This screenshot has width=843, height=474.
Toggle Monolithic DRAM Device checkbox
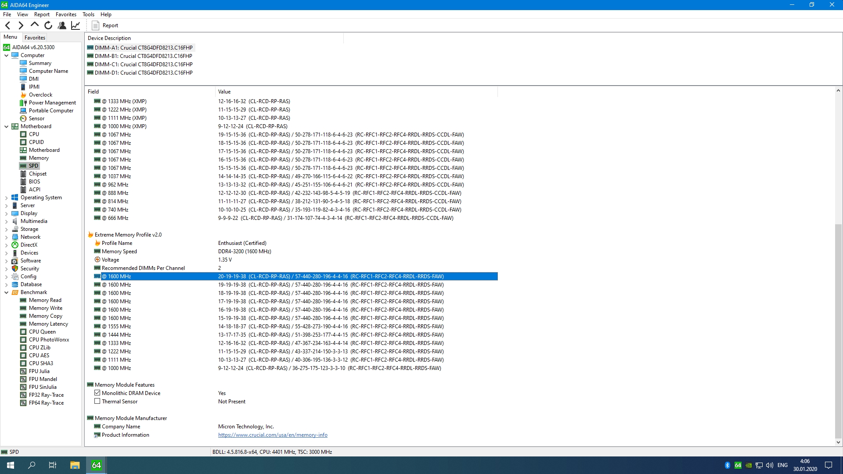[97, 393]
